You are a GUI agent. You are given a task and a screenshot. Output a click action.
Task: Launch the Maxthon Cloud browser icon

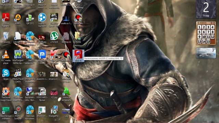tap(42, 54)
